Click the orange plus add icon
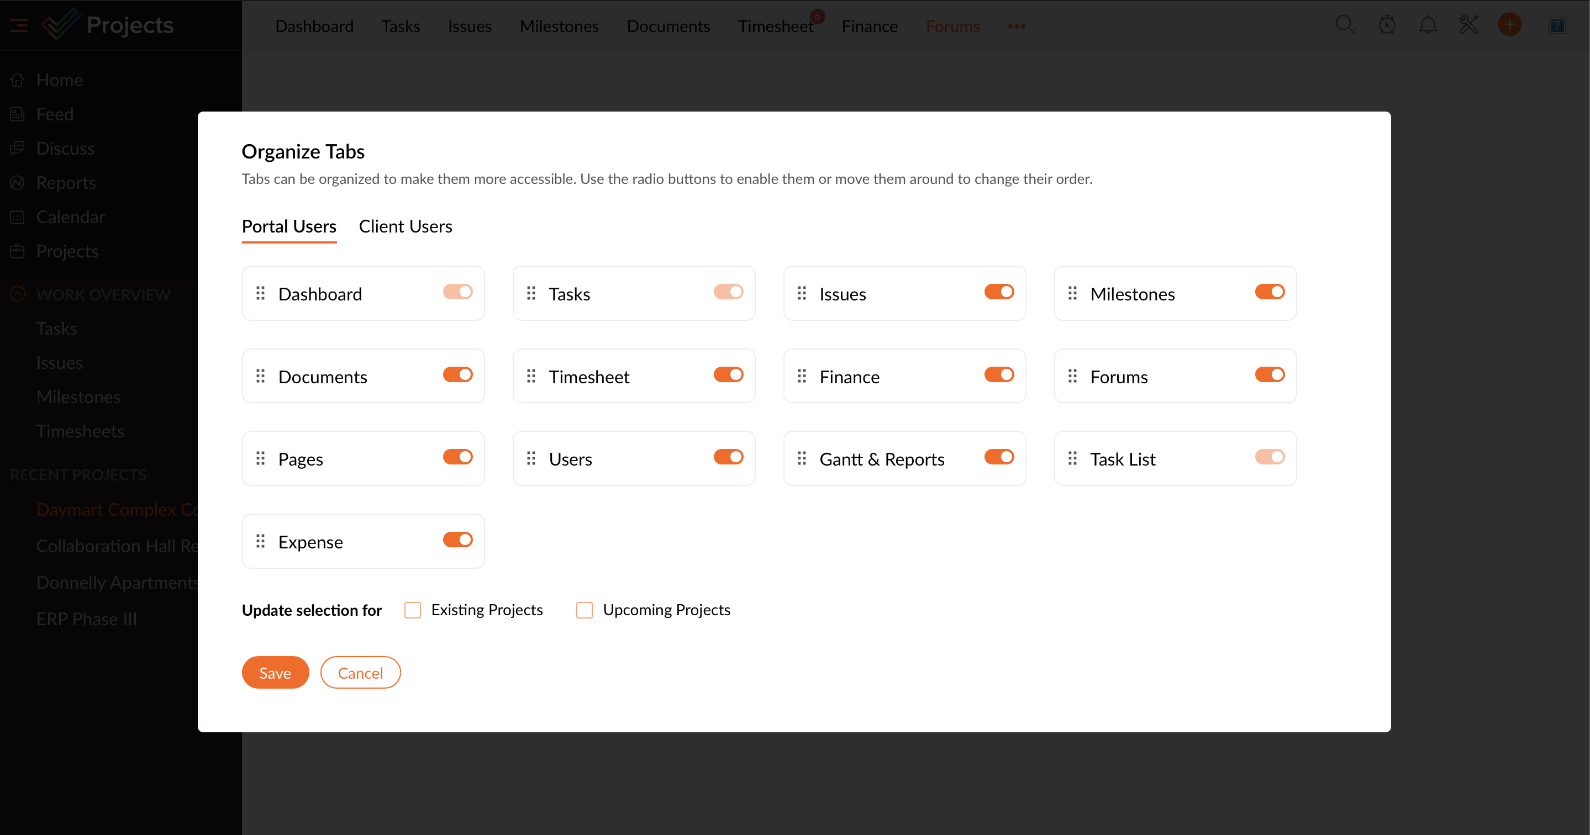1590x835 pixels. (1509, 25)
